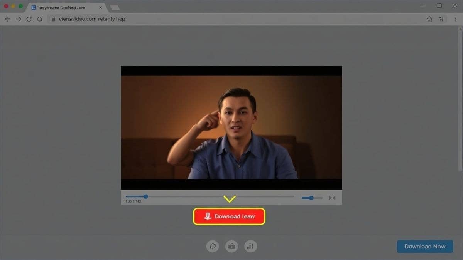The image size is (463, 260).
Task: Click the sync icon near the address bar
Action: [441, 18]
